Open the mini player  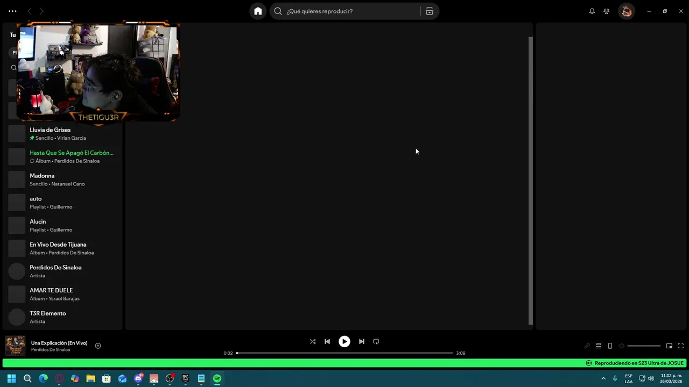tap(669, 346)
